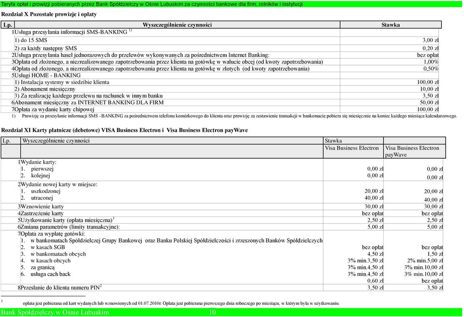Click "3. w bankomatach obcych" item

53,254
